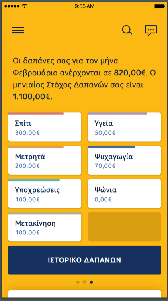Screen dimensions: 168x301
Task: Open the Μετρητά category card
Action: (x=45, y=160)
